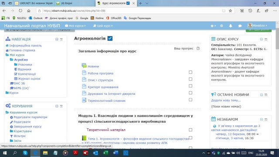Open Adobe Acrobat from the taskbar
Screen dimensions: 279x157
(x=75, y=153)
